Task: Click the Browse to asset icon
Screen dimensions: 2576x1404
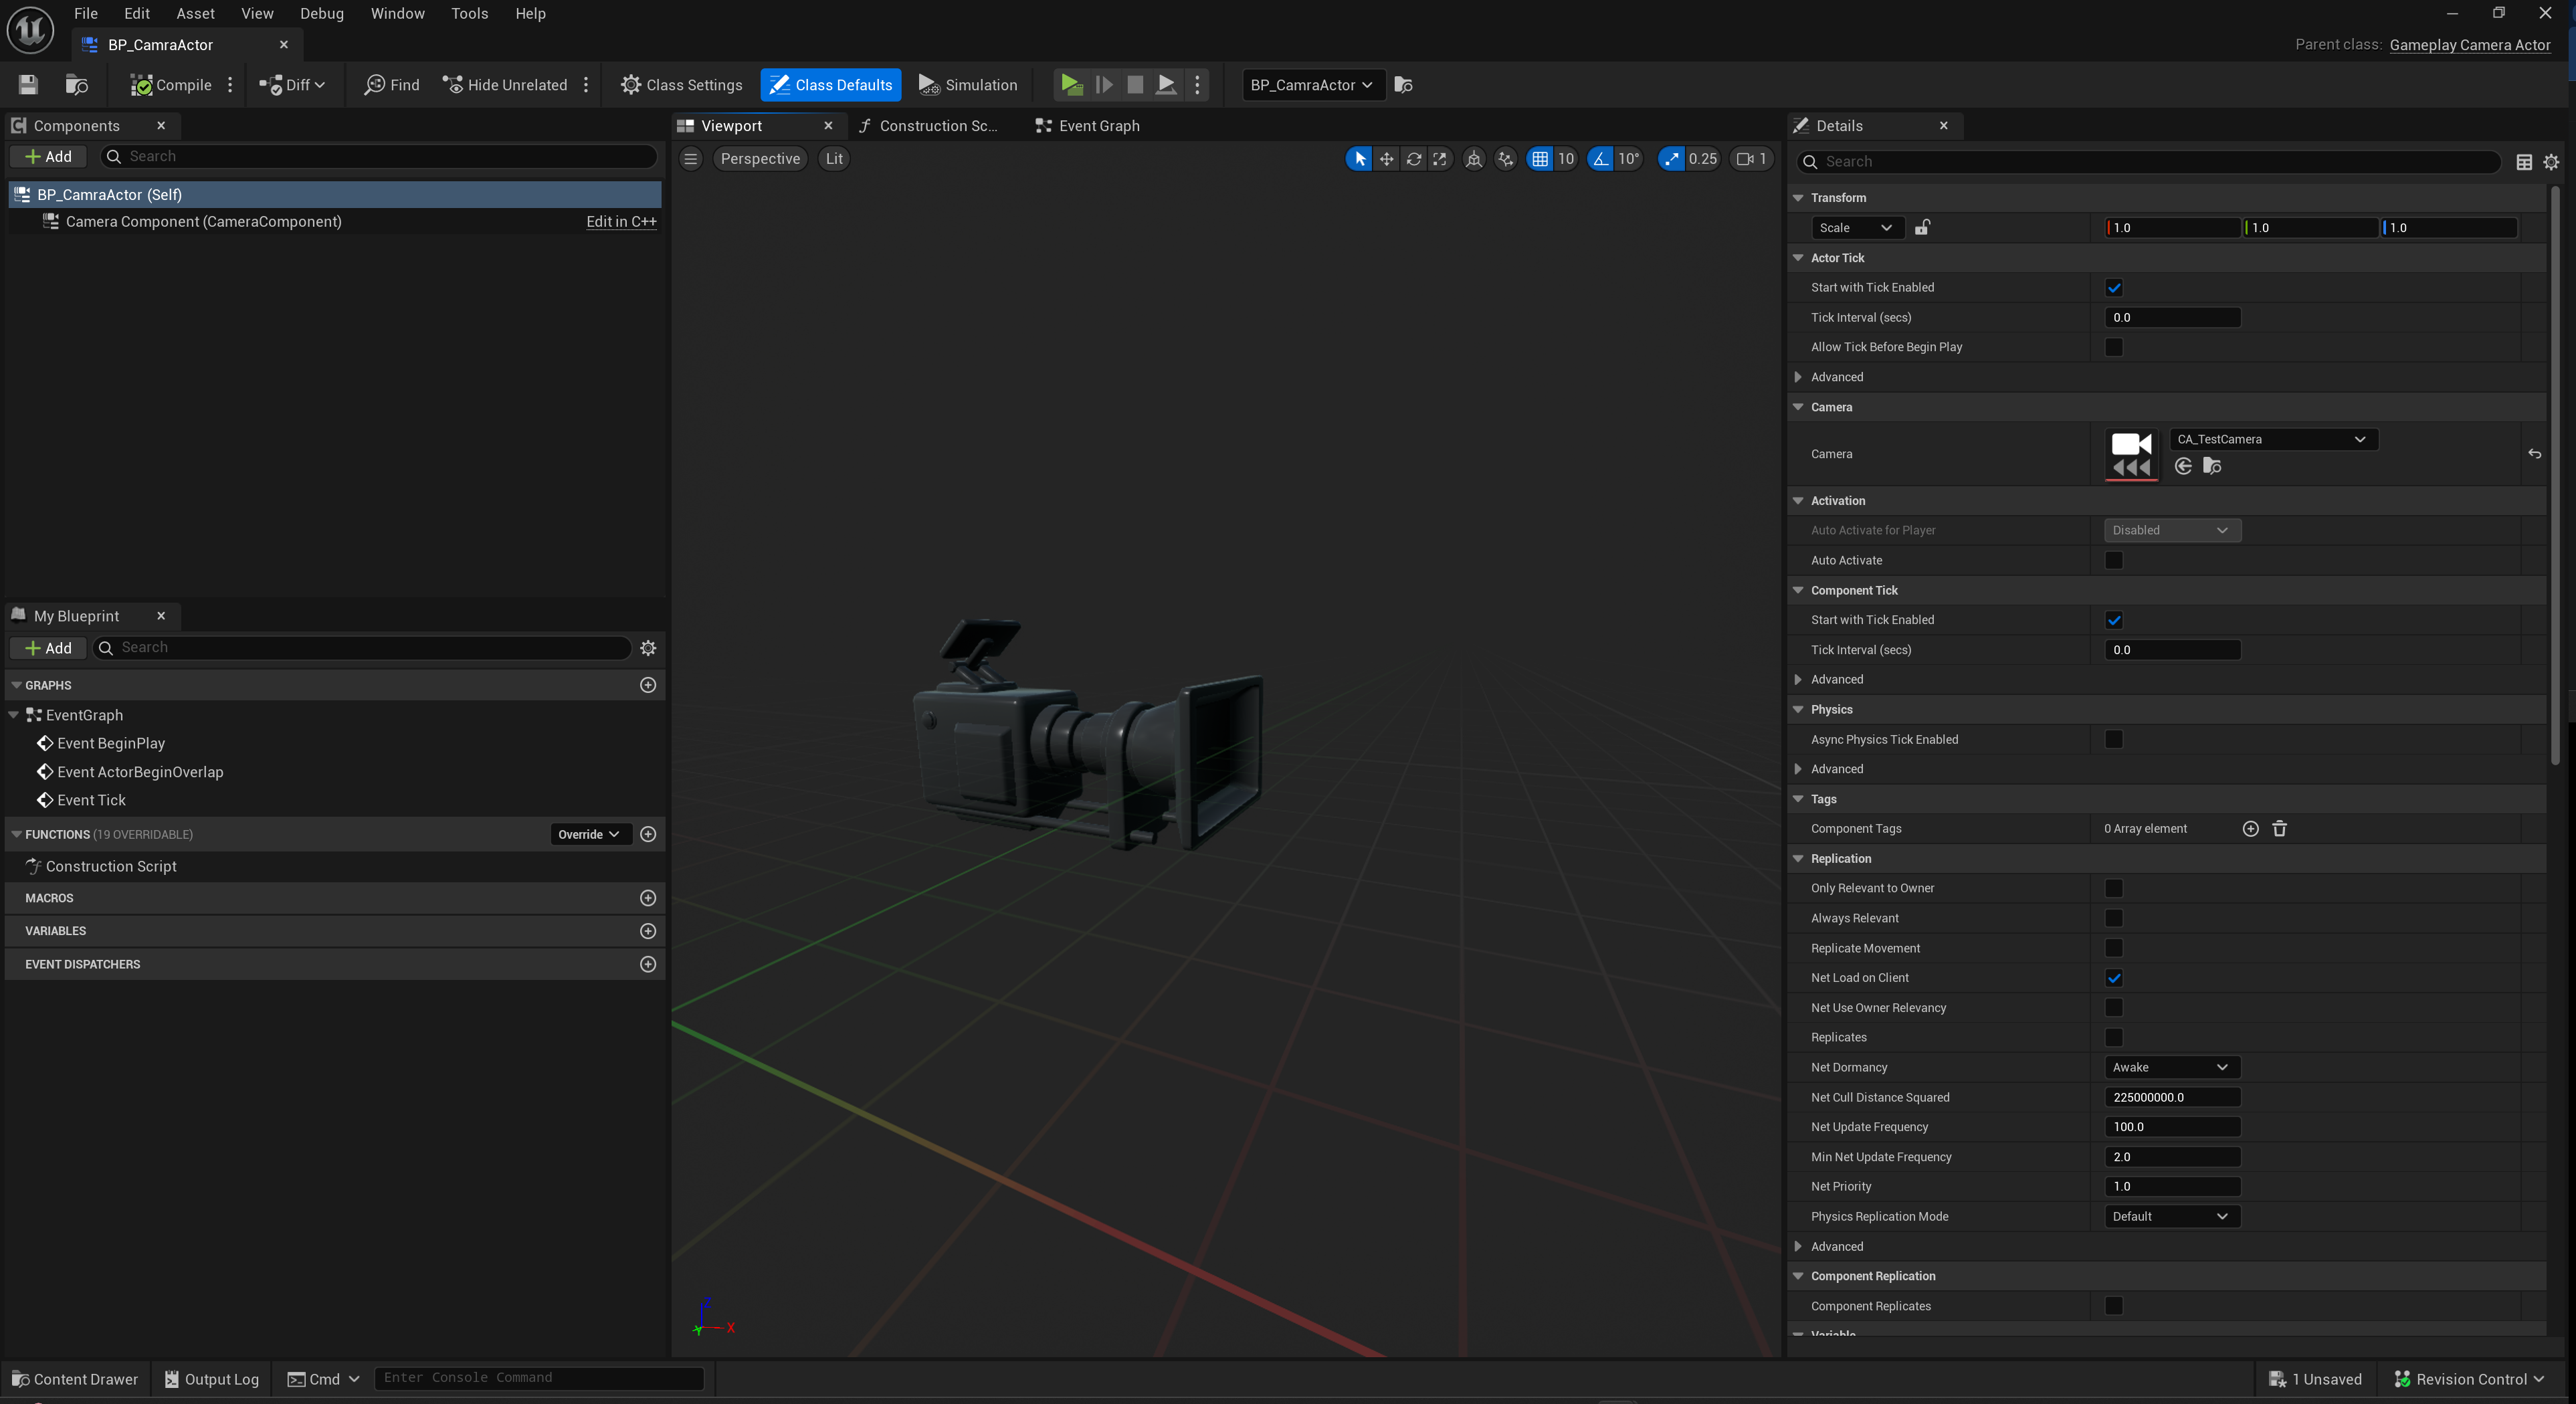Action: click(x=76, y=85)
